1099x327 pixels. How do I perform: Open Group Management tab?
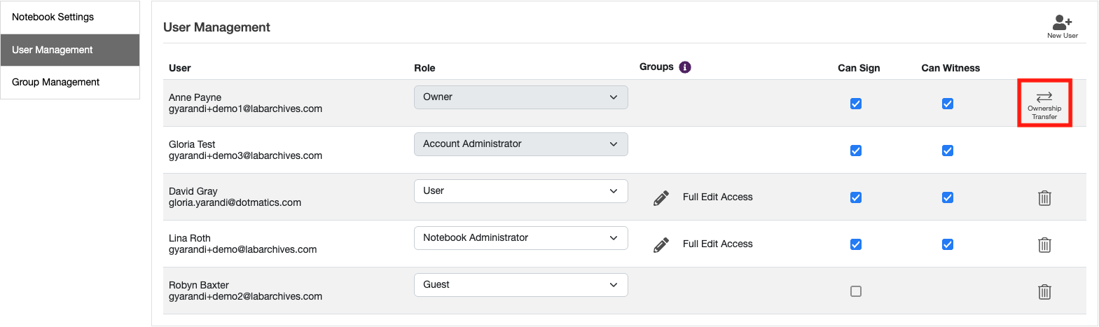coord(70,83)
